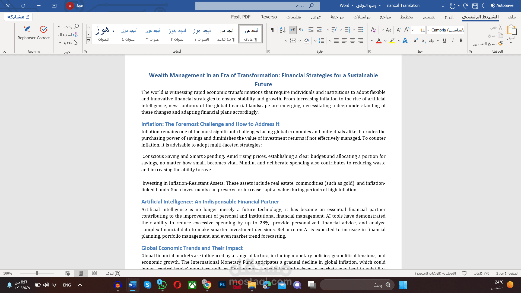
Task: Collapse the ribbon with the chevron
Action: pos(4,52)
